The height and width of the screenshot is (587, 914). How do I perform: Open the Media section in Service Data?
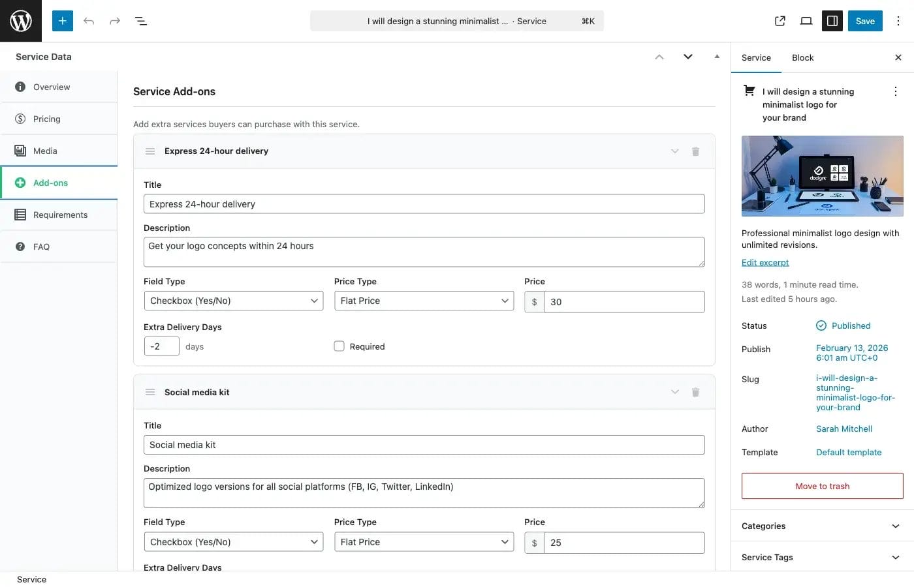pyautogui.click(x=44, y=150)
